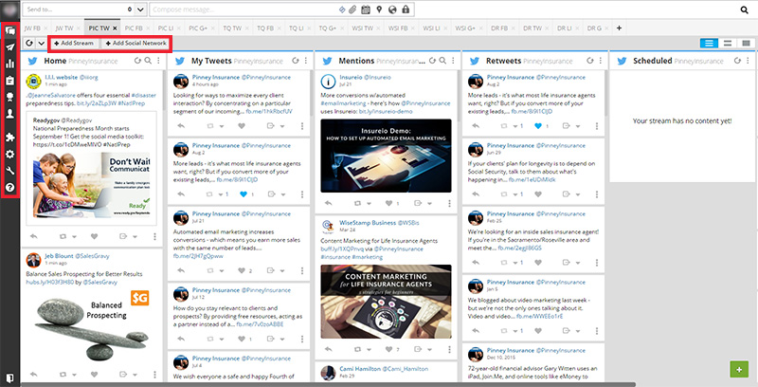This screenshot has height=387, width=758.
Task: Refresh the Scheduled stream
Action: [737, 61]
